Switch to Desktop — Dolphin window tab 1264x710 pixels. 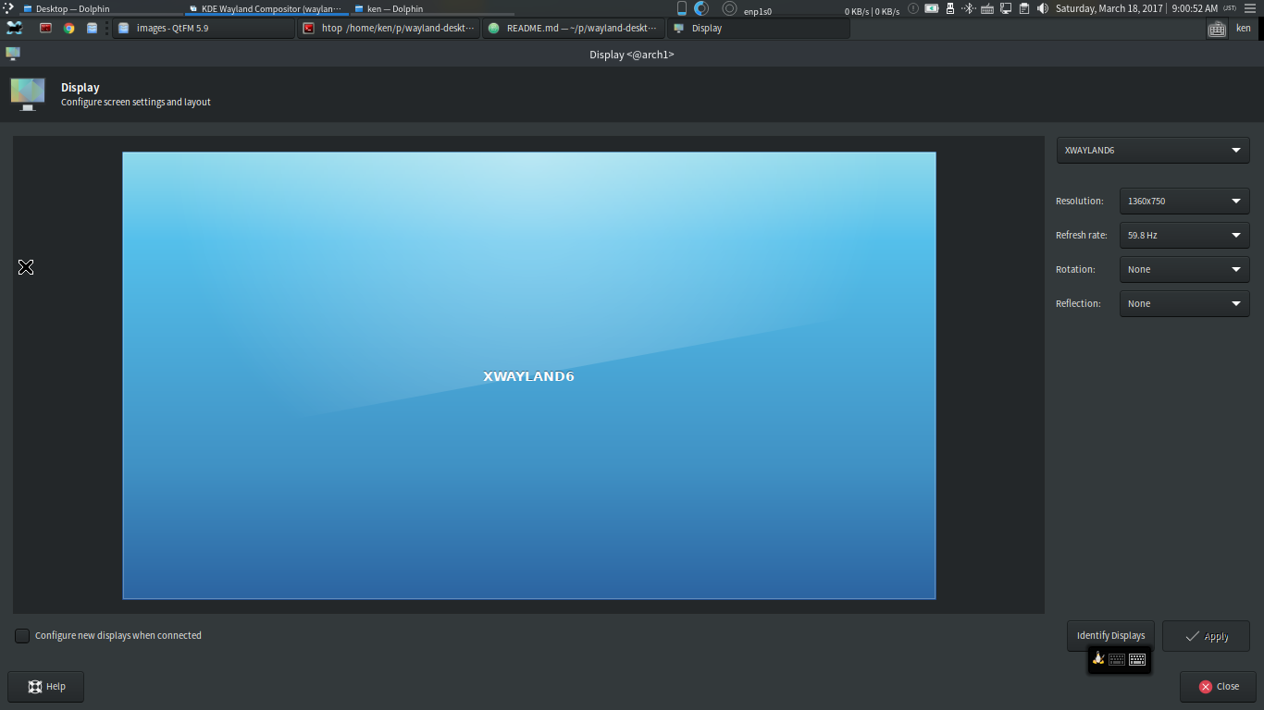pos(100,8)
